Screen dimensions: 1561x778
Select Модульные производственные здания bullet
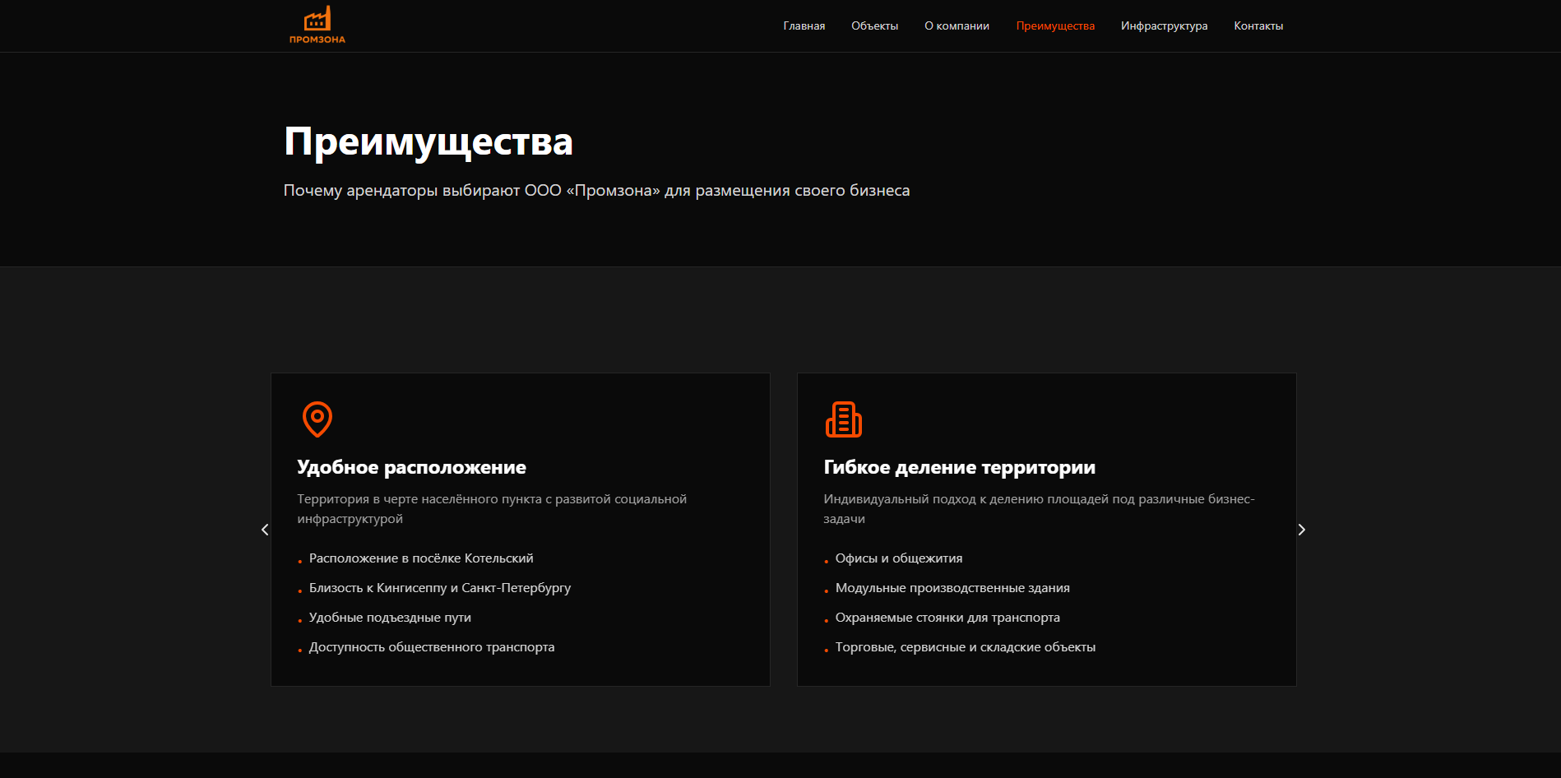pos(952,588)
